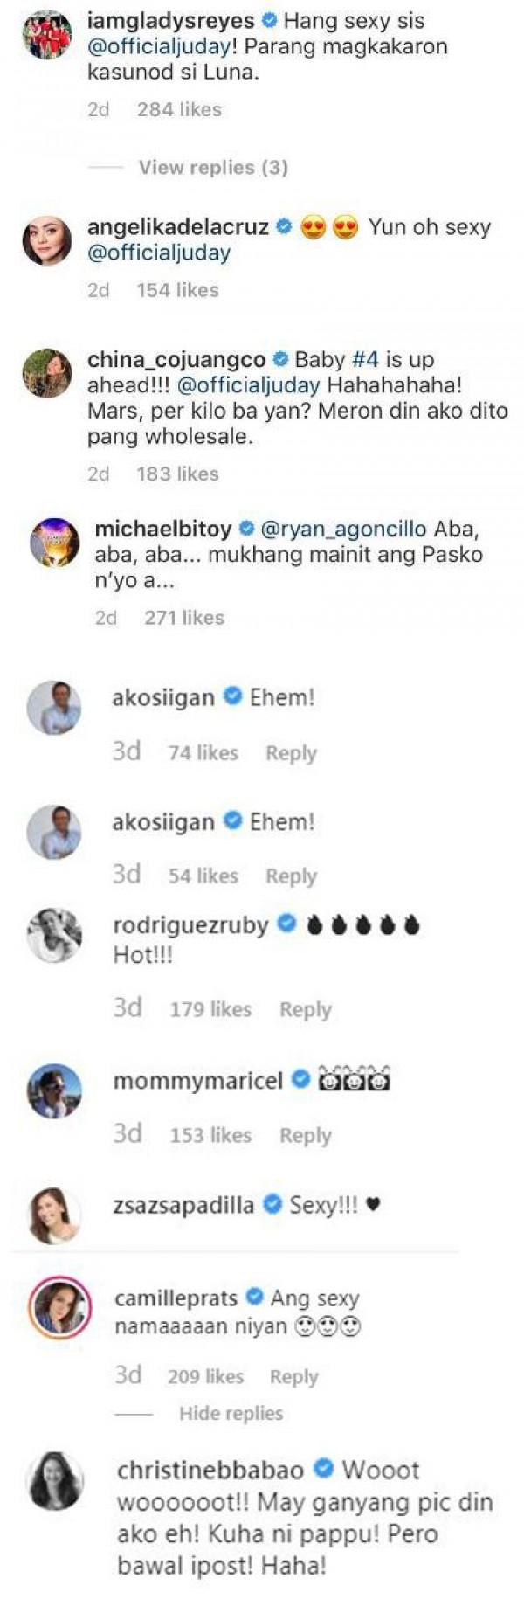Screen dimensions: 524x1606
Task: Tap camilleprats story ring avatar
Action: pyautogui.click(x=60, y=1307)
